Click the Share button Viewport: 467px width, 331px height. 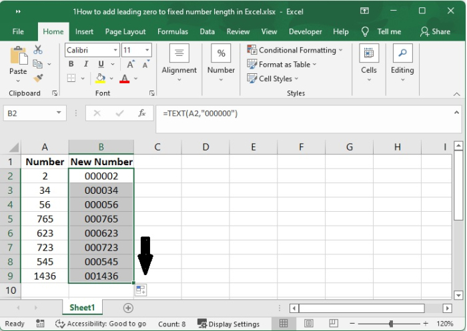(x=435, y=31)
